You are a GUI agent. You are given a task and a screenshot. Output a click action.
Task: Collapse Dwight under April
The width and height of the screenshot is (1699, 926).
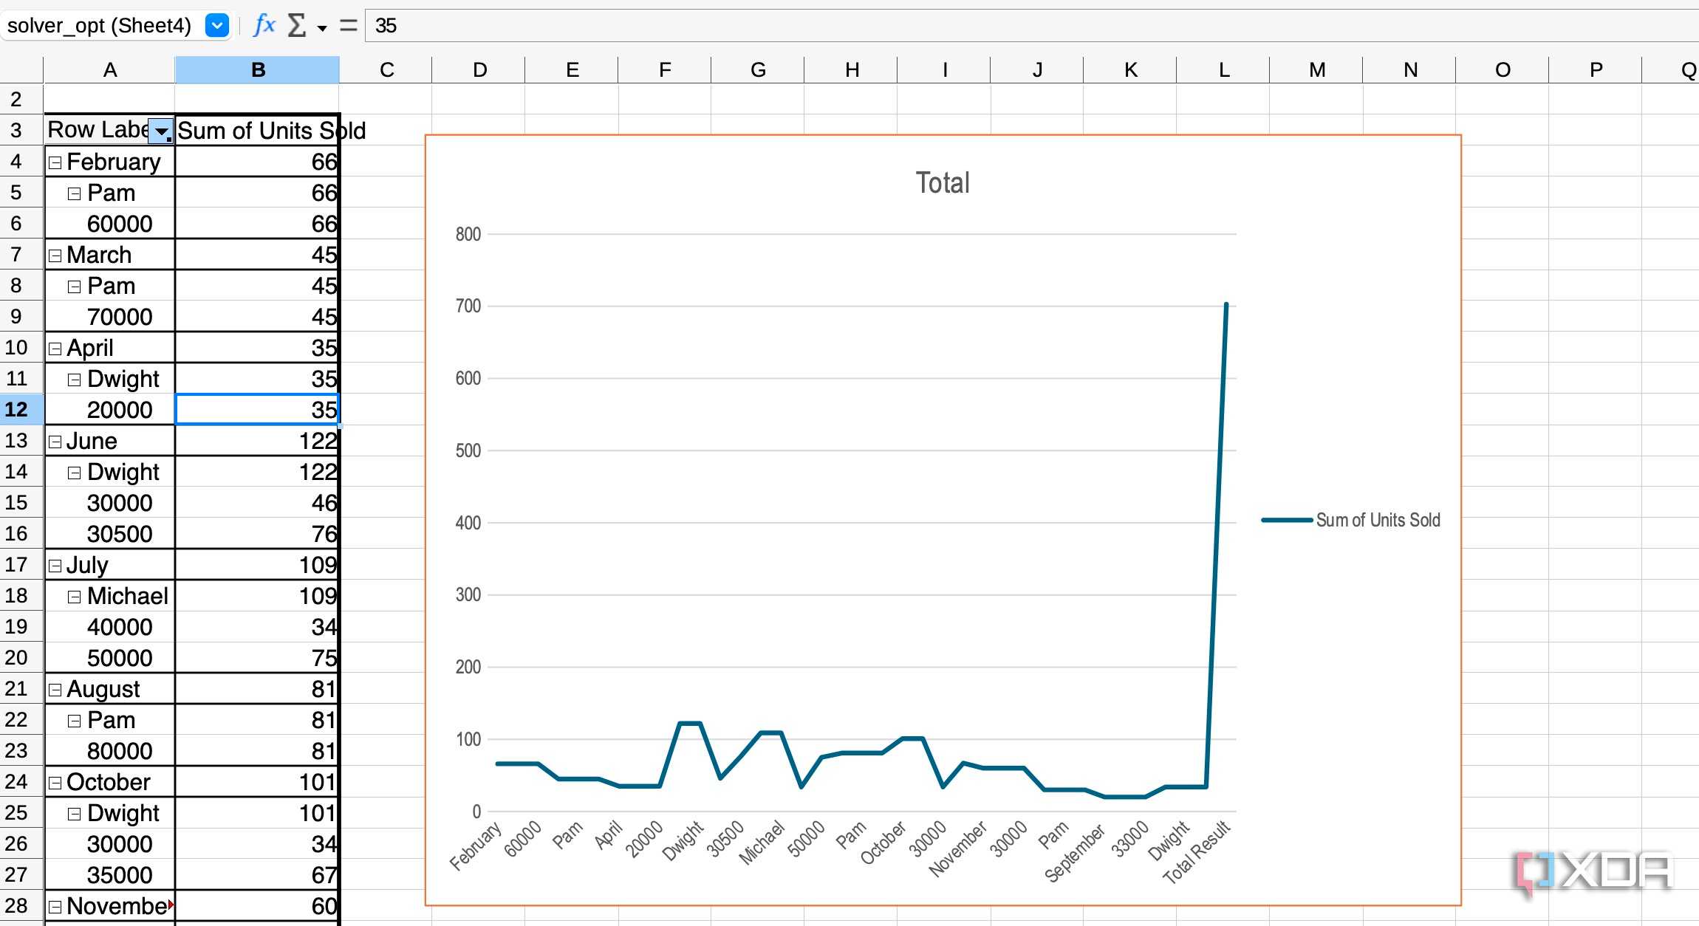click(74, 380)
